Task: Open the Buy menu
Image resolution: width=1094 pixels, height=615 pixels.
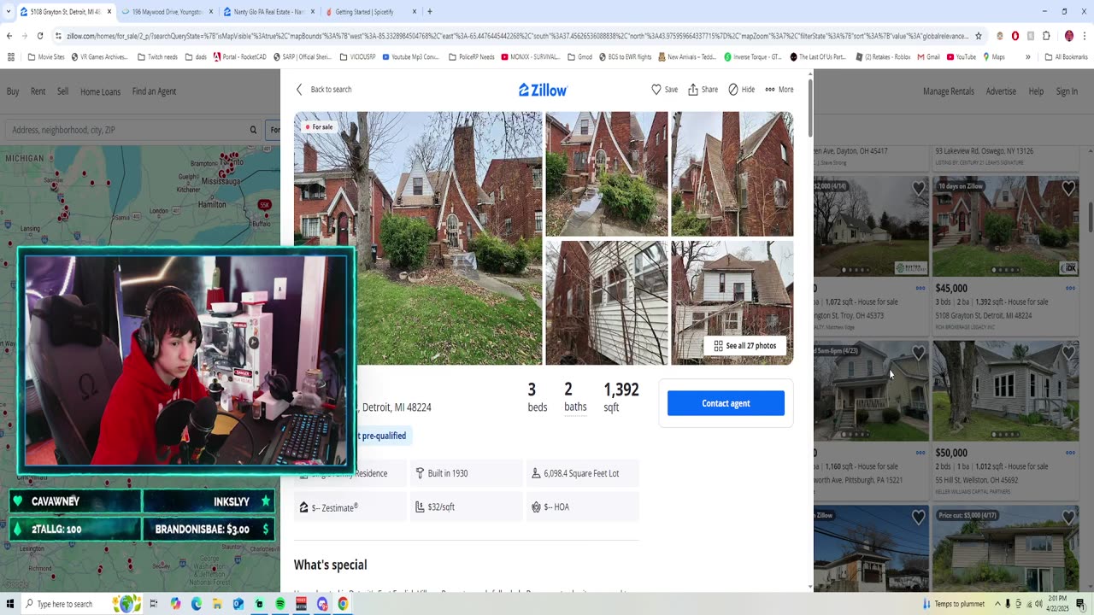Action: click(13, 91)
